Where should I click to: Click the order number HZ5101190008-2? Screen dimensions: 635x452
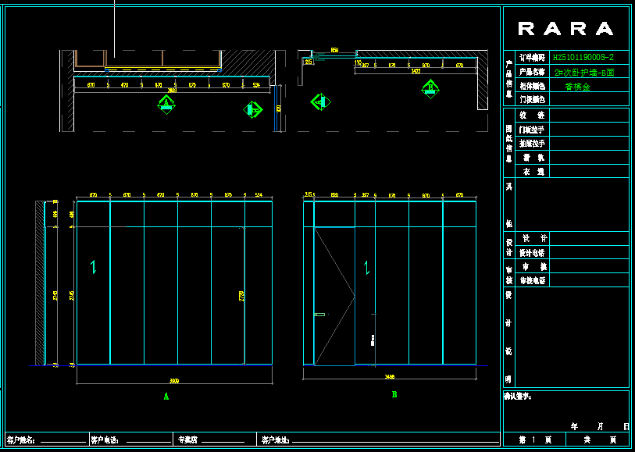coord(583,58)
